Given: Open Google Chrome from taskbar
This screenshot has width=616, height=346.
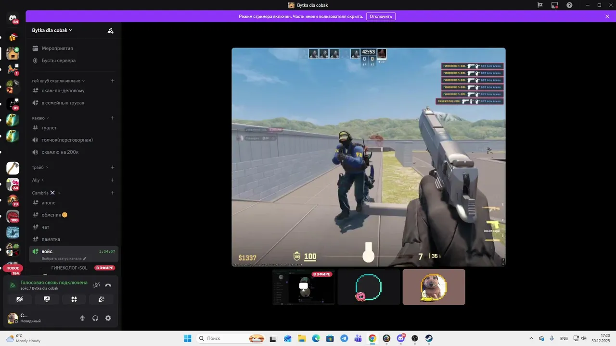Looking at the screenshot, I should point(372,338).
